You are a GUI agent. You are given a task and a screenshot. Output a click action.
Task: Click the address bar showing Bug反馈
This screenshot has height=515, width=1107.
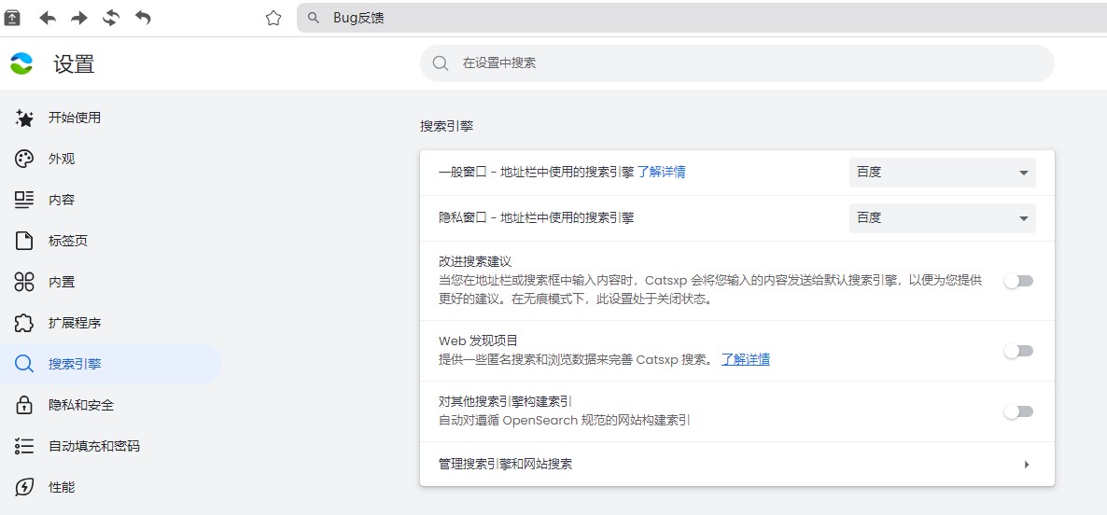click(702, 19)
